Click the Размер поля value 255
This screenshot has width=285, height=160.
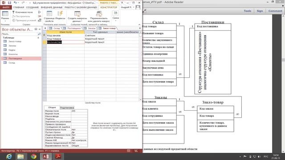[79, 111]
